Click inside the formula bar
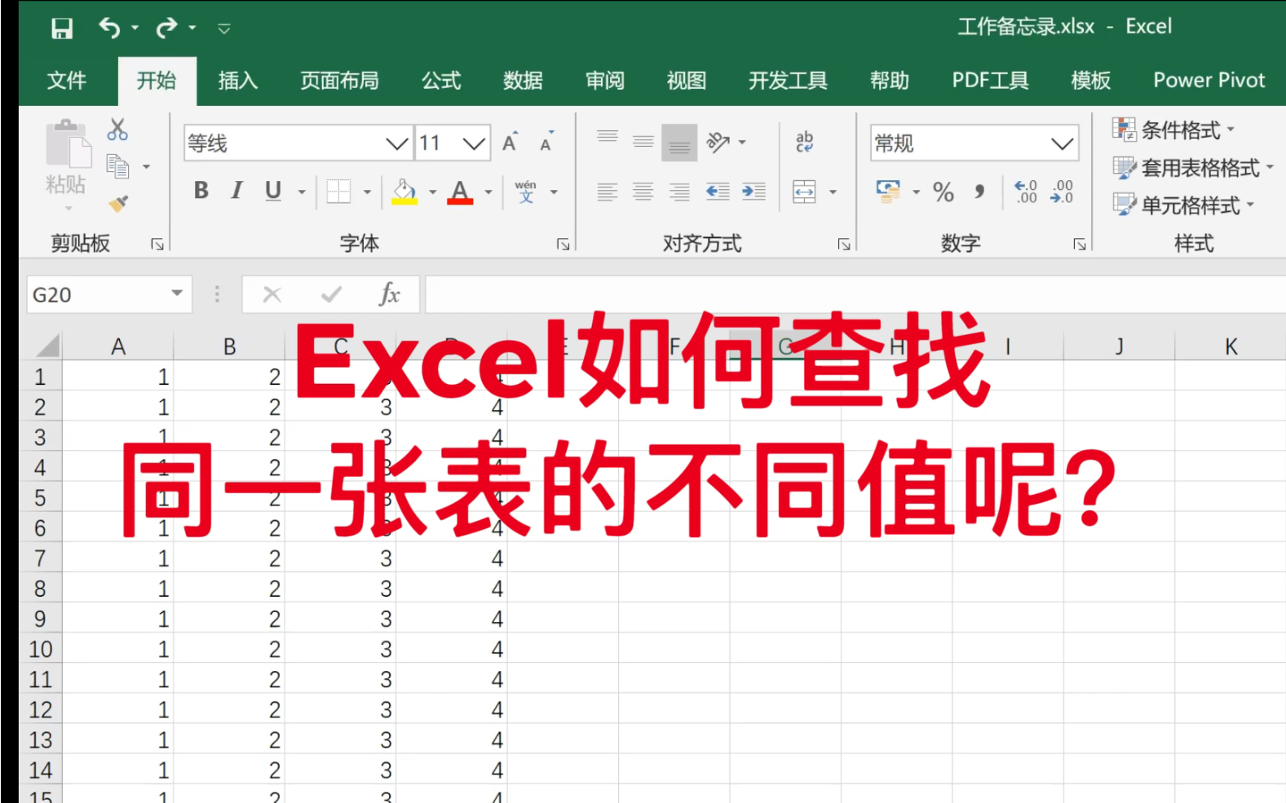Screen dimensions: 1286x803 point(855,294)
